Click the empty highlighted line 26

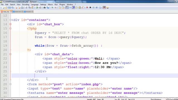coord(95,76)
